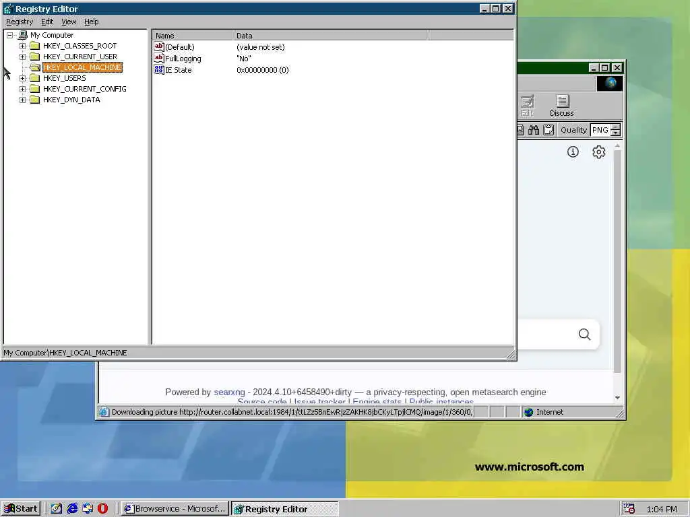Select the IE State value name

coord(178,70)
